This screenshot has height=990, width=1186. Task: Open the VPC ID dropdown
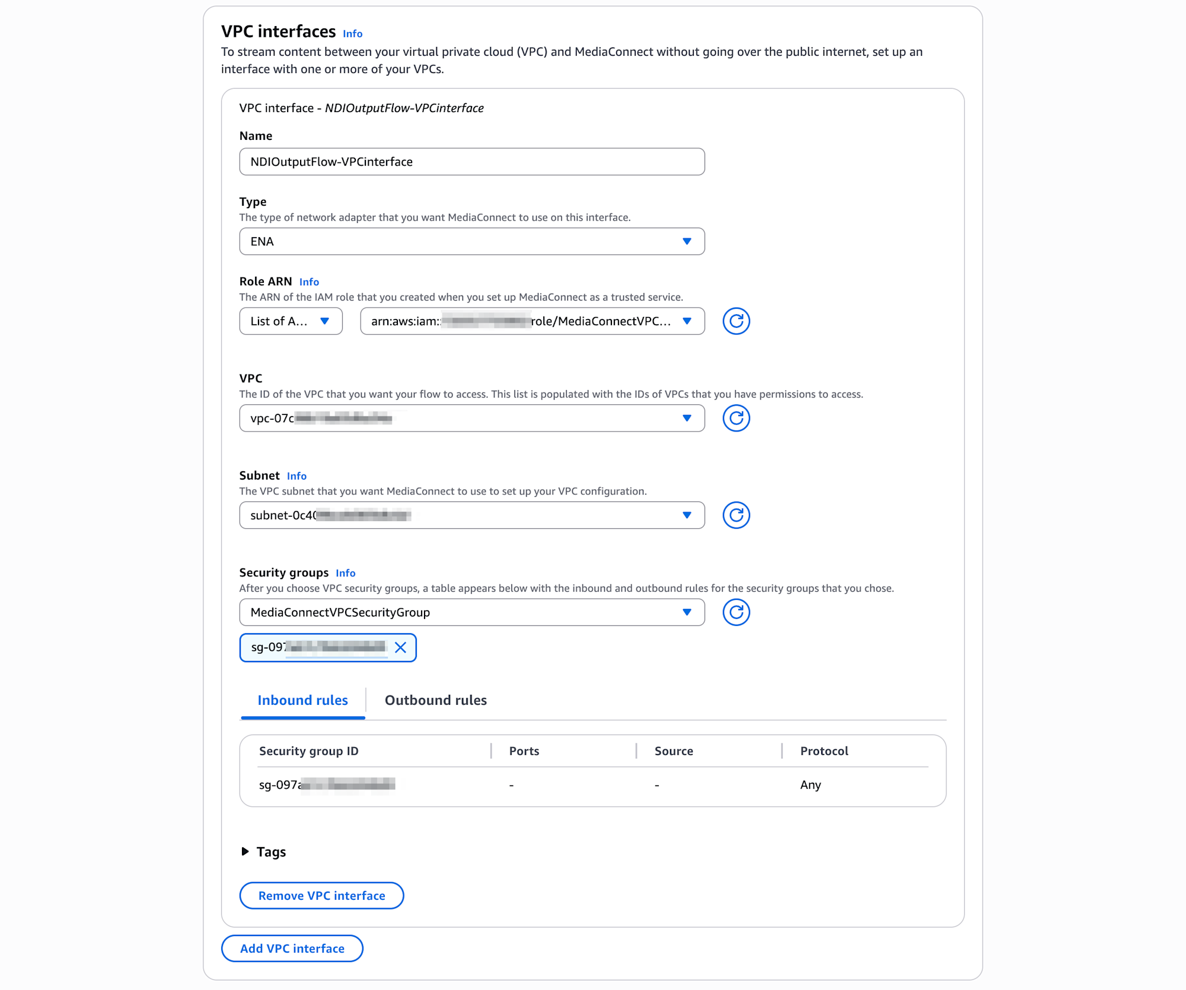point(471,419)
